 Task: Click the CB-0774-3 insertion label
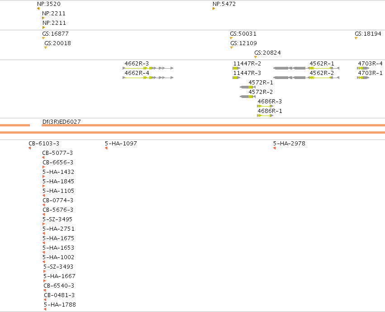(x=58, y=200)
